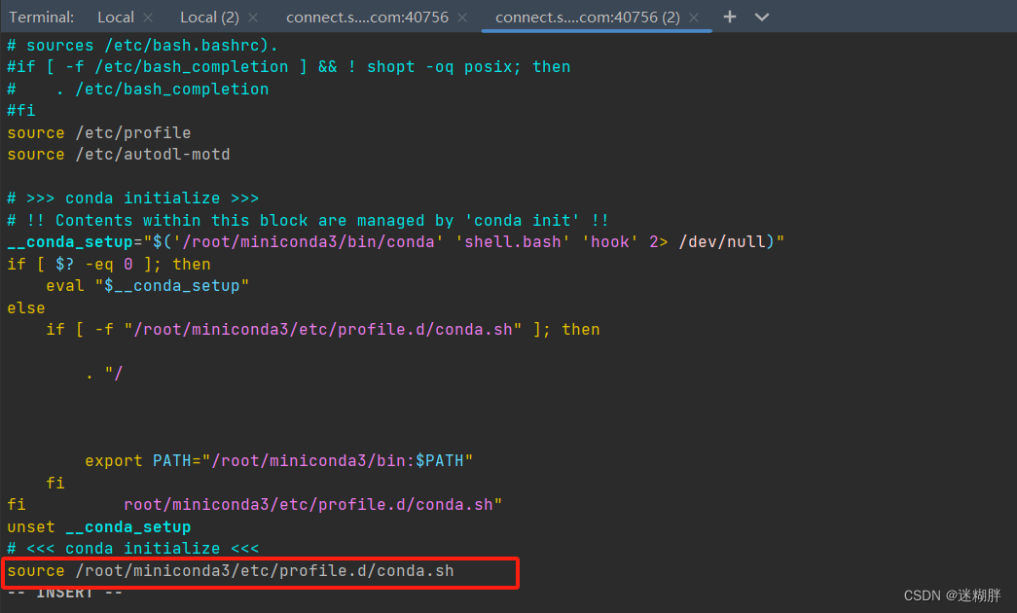Click the 'eval "$__conda_setup"' line
This screenshot has height=613, width=1017.
pos(147,286)
